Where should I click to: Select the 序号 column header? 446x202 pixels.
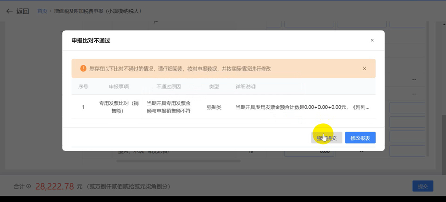coord(83,87)
